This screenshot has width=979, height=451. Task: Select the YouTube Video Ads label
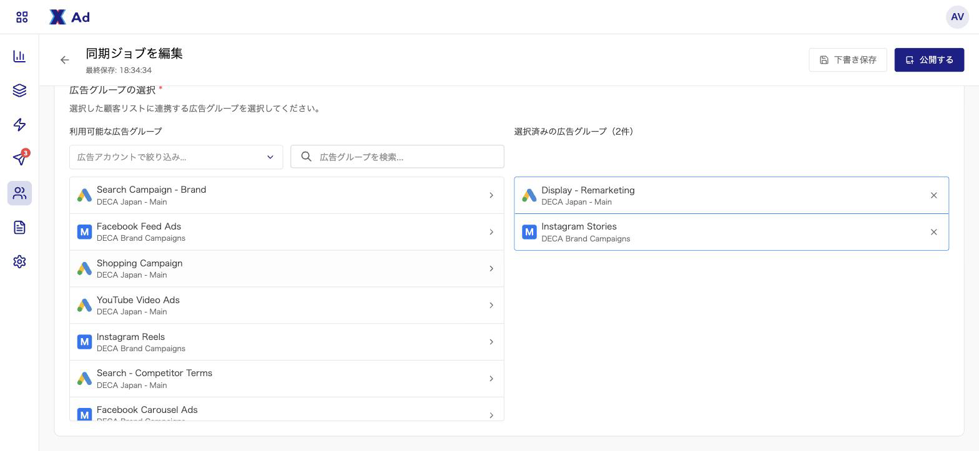[x=138, y=300]
